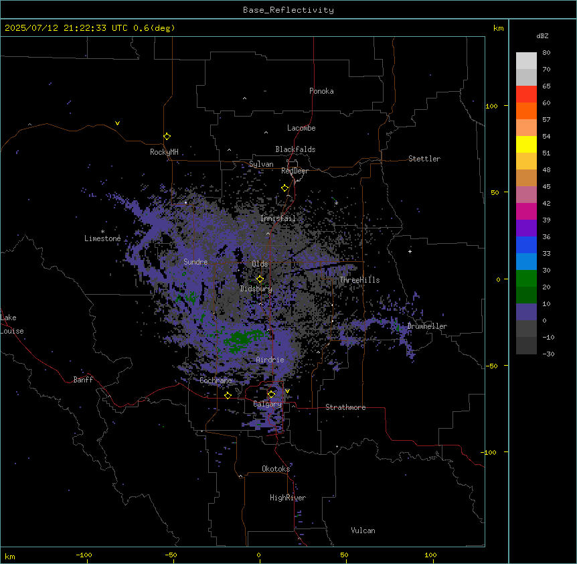Click the dBZ legend heading
This screenshot has width=577, height=564.
point(542,36)
